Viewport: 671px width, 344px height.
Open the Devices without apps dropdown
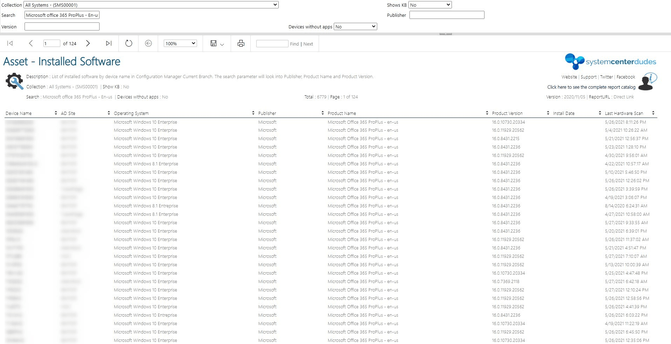coord(355,26)
